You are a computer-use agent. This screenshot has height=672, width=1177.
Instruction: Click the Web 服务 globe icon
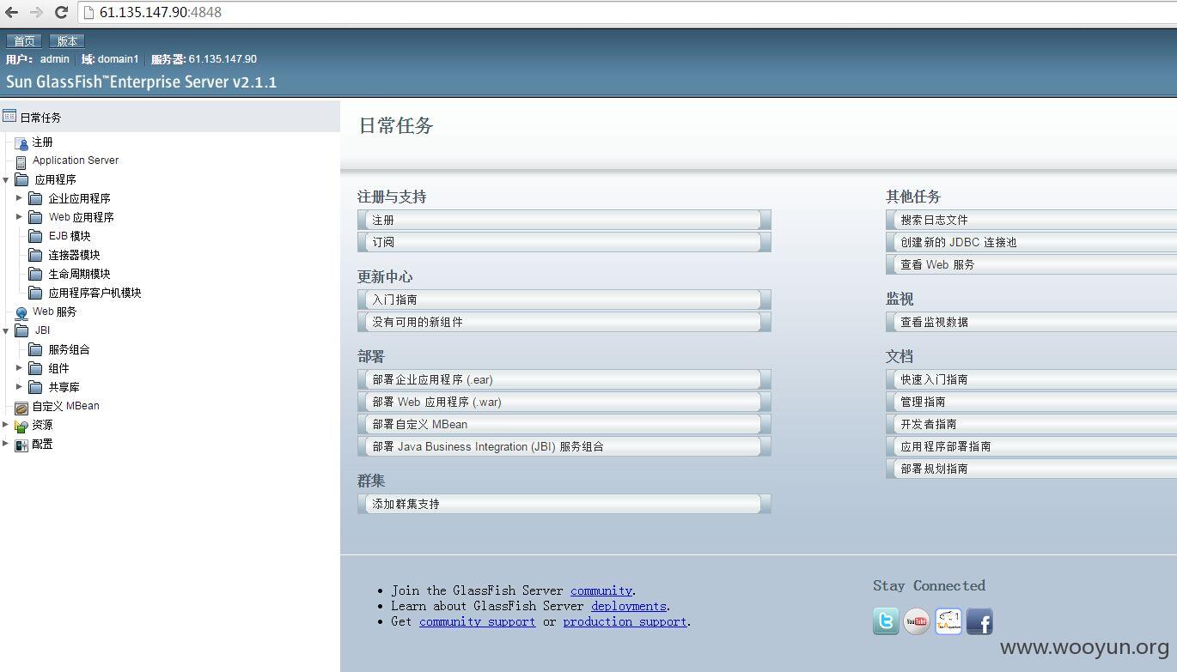point(21,312)
